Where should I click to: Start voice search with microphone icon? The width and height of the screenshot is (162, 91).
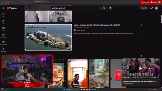click(x=111, y=8)
